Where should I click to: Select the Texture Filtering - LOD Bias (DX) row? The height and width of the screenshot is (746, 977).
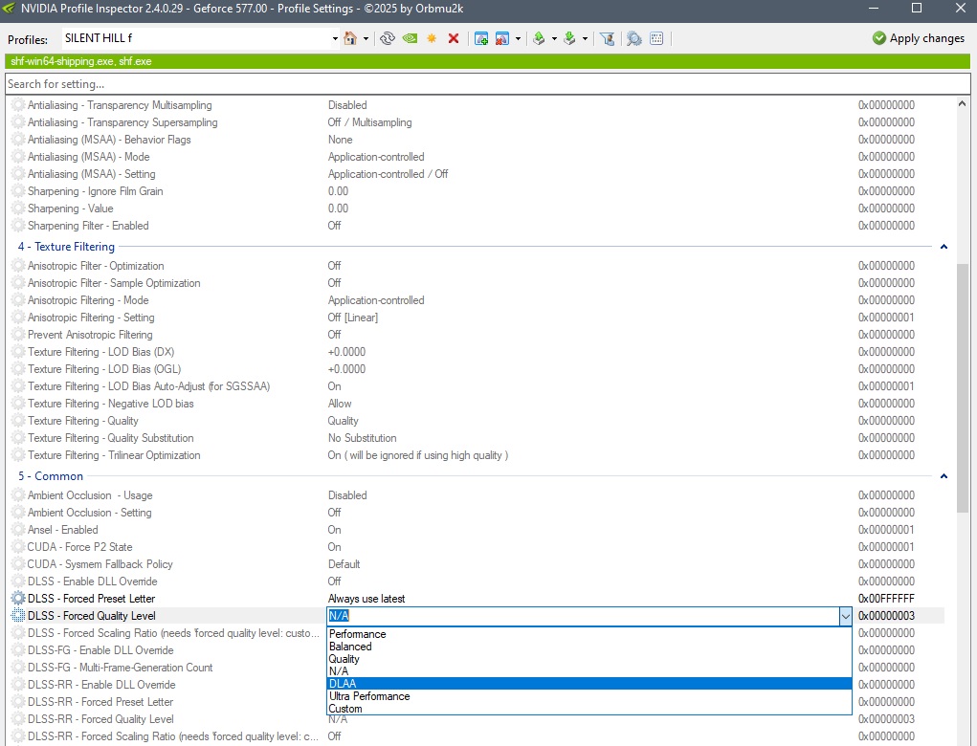[477, 353]
